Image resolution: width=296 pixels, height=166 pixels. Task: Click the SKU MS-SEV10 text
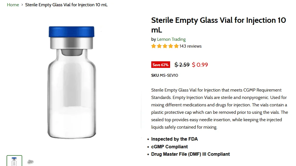pyautogui.click(x=164, y=75)
